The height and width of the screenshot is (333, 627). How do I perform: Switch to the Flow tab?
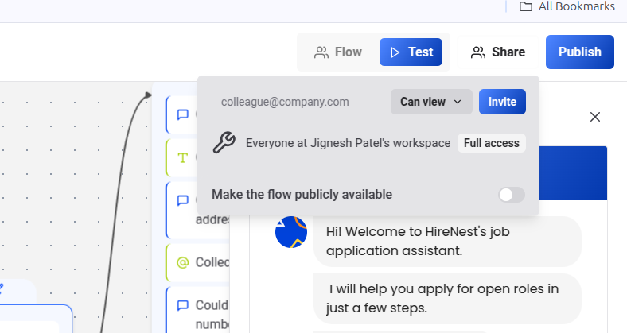point(338,52)
